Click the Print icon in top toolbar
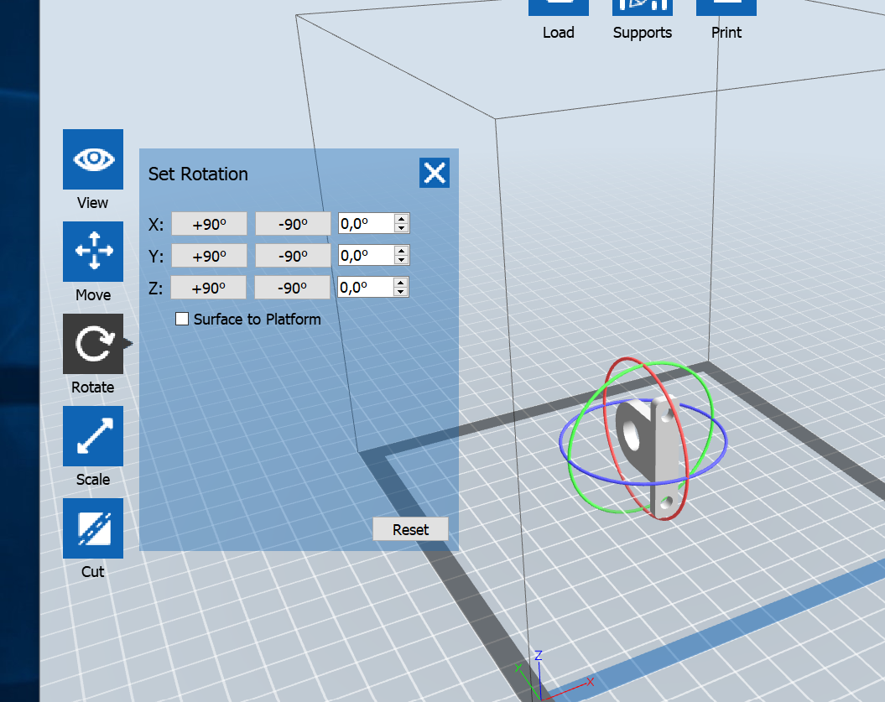Image resolution: width=885 pixels, height=702 pixels. tap(726, 8)
